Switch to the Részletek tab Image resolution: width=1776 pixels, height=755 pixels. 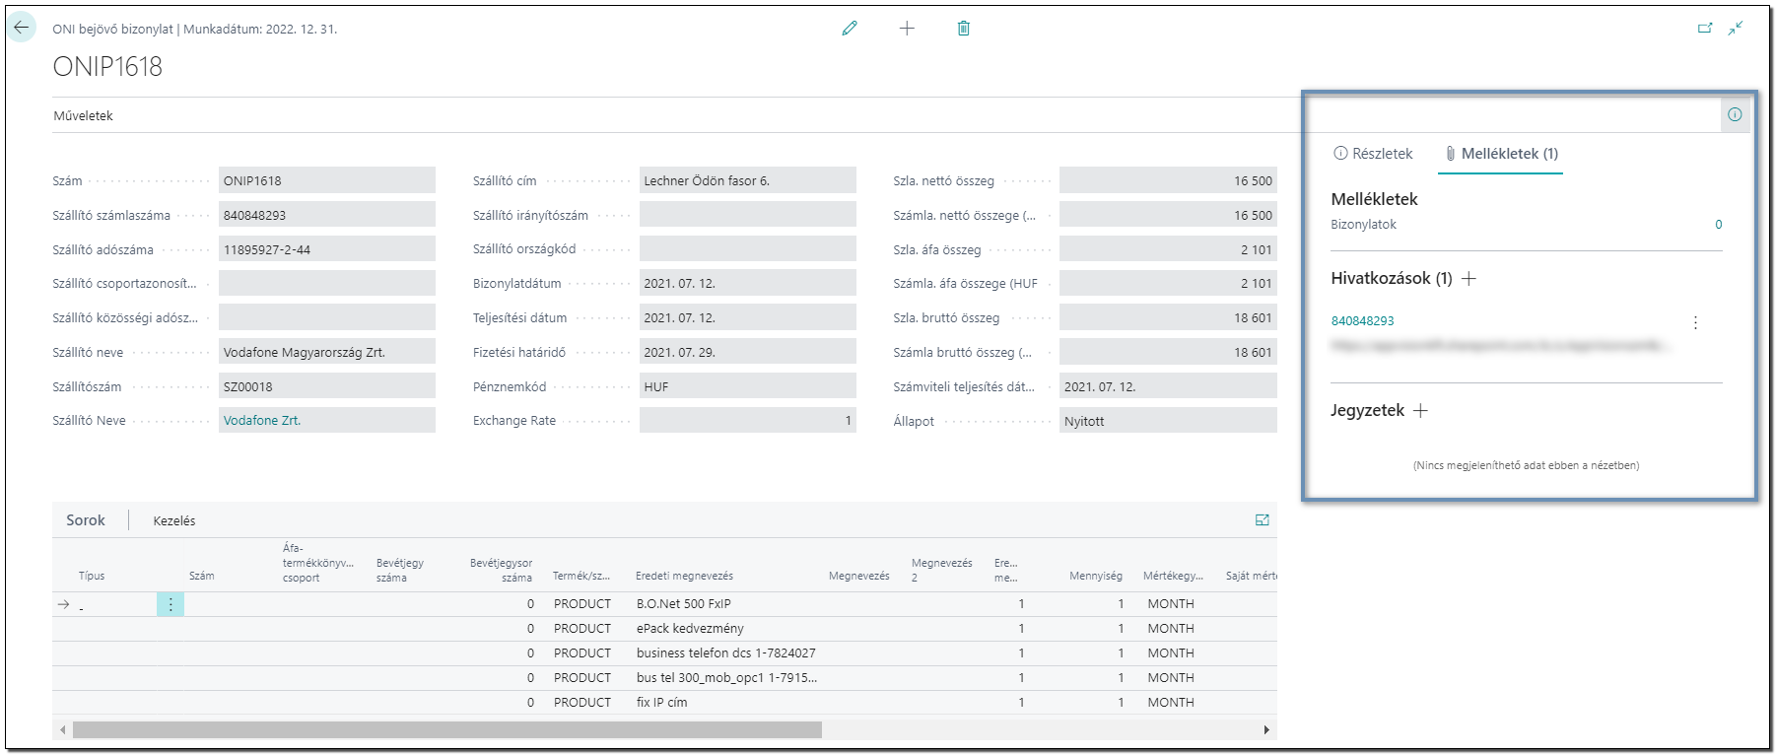click(1373, 154)
